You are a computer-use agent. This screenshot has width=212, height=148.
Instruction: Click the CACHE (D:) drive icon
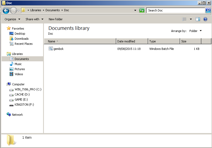[11, 95]
